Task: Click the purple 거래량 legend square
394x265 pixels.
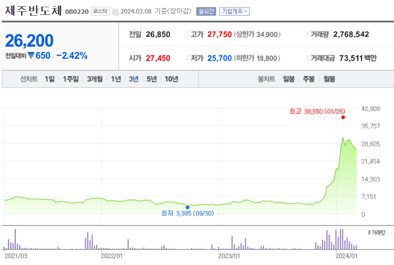Action: coord(369,232)
